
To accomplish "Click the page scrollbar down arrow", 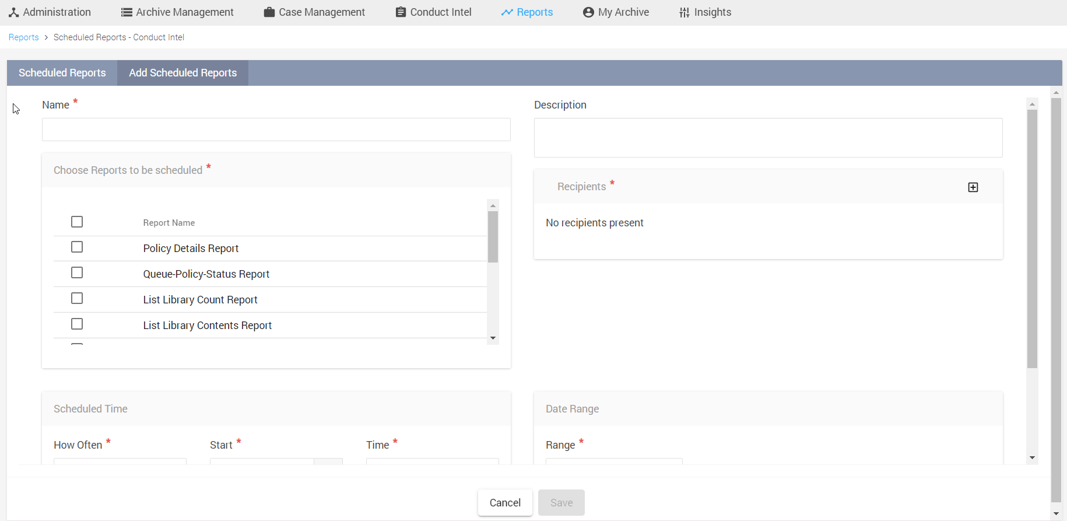I will click(x=1056, y=514).
